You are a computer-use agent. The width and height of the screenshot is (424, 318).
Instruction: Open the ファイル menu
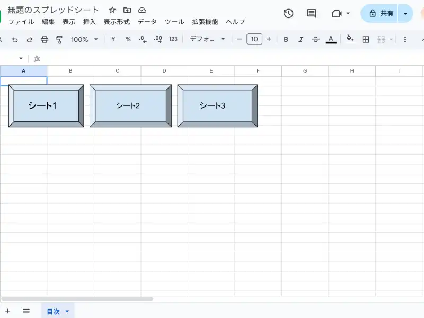point(21,22)
